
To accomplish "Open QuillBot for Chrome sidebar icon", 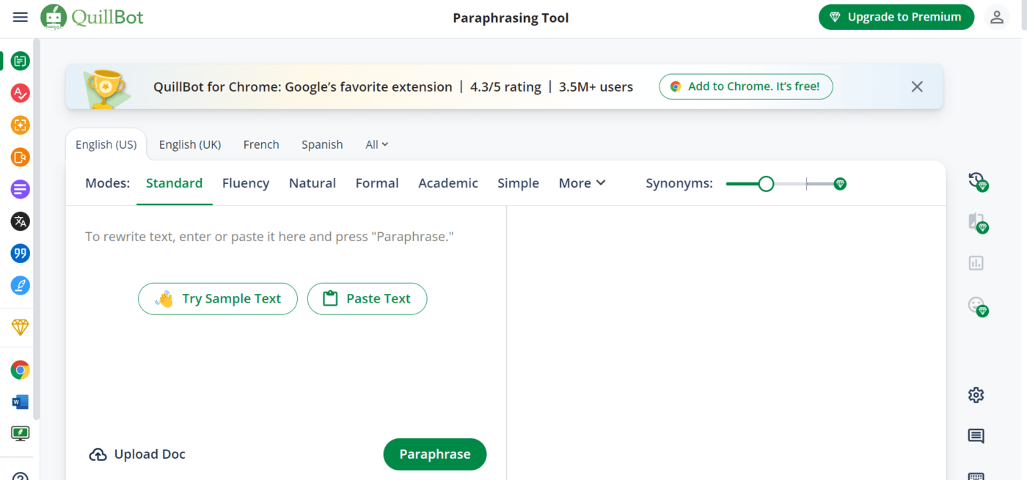I will 21,370.
